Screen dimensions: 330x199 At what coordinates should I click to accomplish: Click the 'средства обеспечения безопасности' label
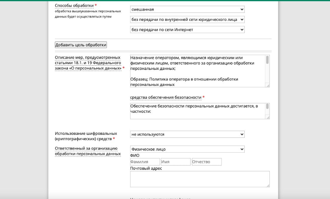tap(166, 97)
